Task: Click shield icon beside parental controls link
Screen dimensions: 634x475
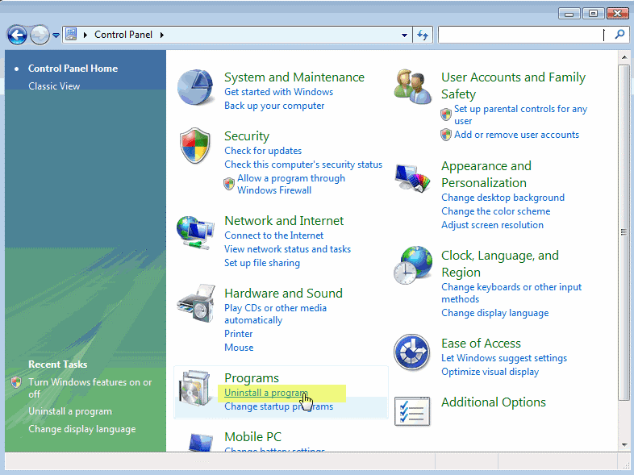Action: click(x=446, y=115)
